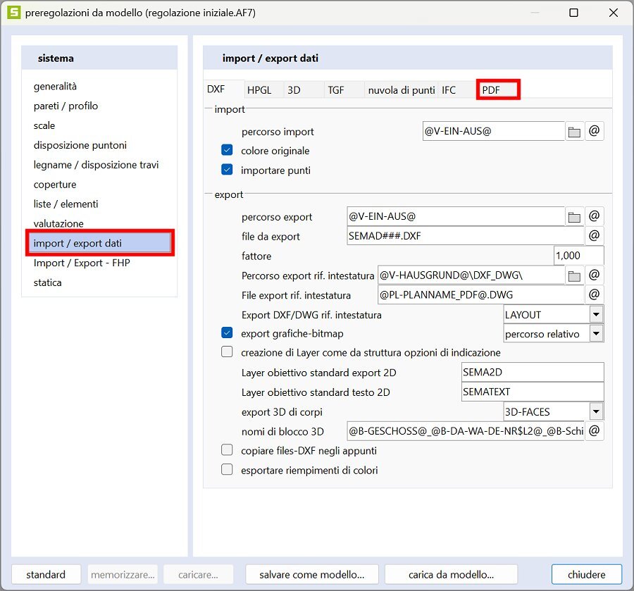This screenshot has width=634, height=591.
Task: Click @ button for File export rif. intestatura
Action: [595, 295]
